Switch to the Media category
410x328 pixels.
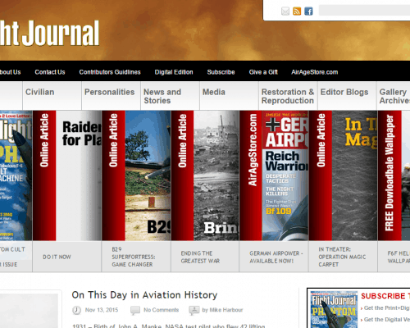229,96
